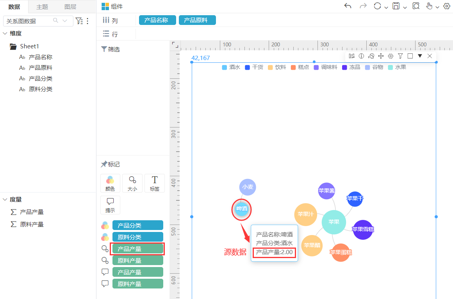Click the smart analysis head icon
453x299 pixels.
click(371, 56)
